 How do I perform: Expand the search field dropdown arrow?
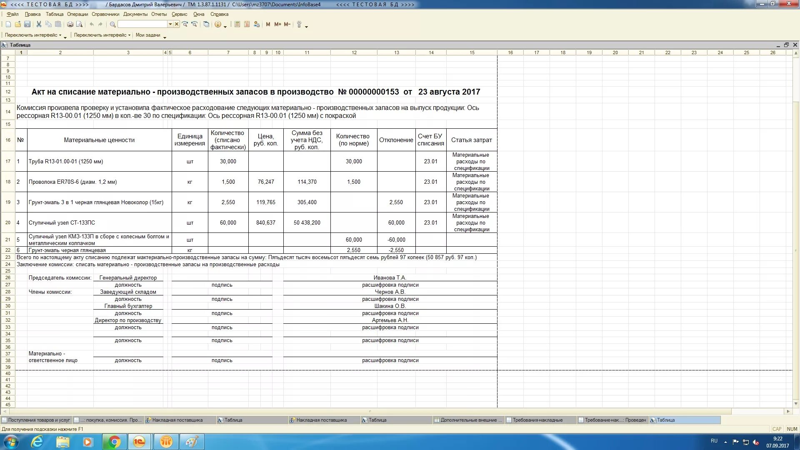[x=170, y=24]
